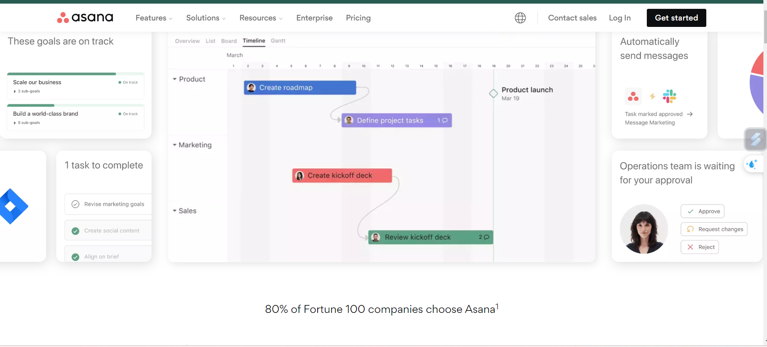The image size is (767, 347).
Task: Click the green checkmark icon in Approve
Action: [690, 211]
